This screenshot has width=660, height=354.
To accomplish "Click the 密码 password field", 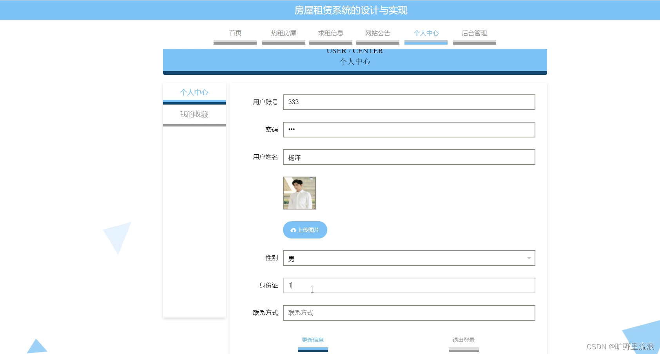I will click(x=409, y=130).
